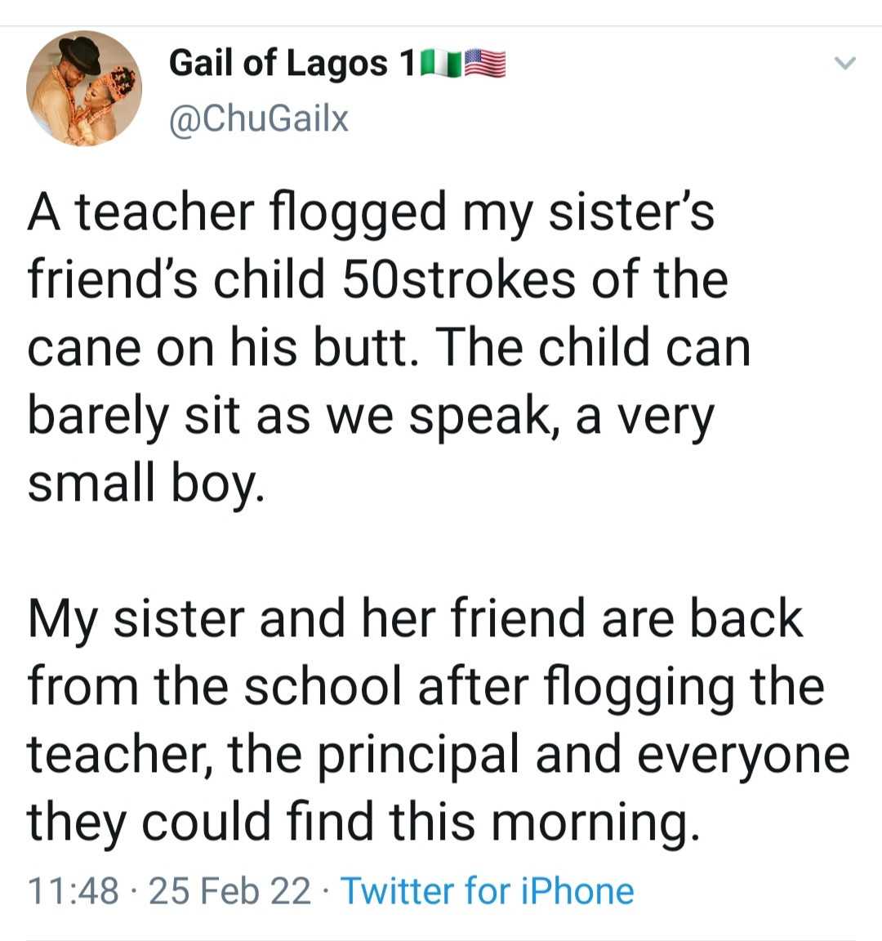This screenshot has width=882, height=941.
Task: Click the 11:48 tweet timestamp
Action: (x=73, y=891)
